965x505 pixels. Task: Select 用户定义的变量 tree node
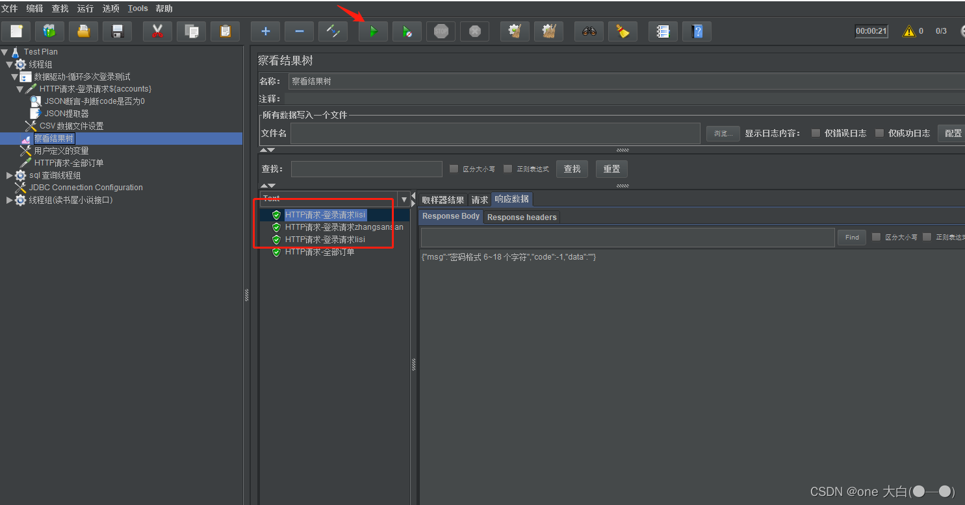tap(61, 151)
